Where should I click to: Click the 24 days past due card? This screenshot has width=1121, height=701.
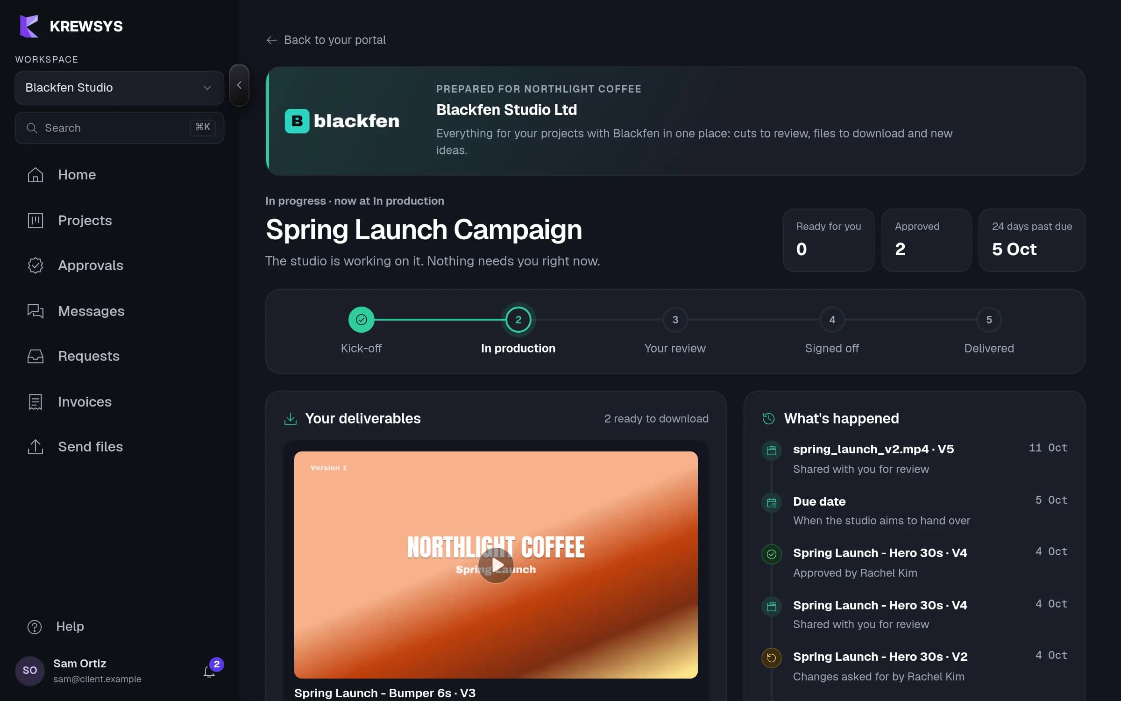click(1032, 240)
